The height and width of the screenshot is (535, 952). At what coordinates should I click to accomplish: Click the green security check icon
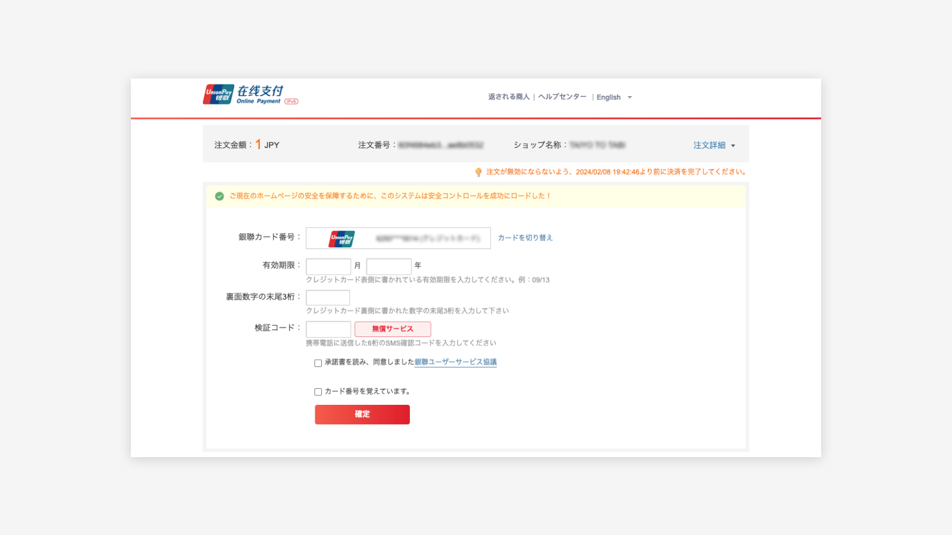point(220,196)
